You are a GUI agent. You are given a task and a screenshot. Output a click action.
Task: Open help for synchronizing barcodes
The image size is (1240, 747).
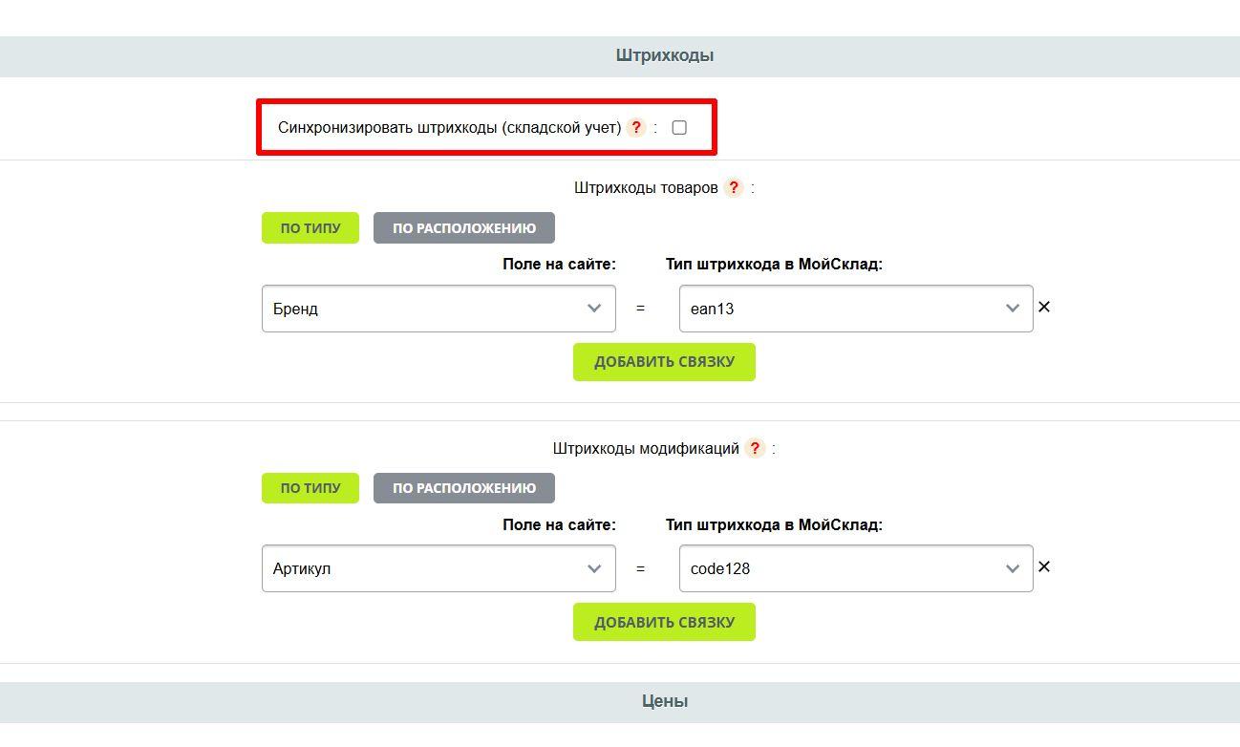[636, 127]
